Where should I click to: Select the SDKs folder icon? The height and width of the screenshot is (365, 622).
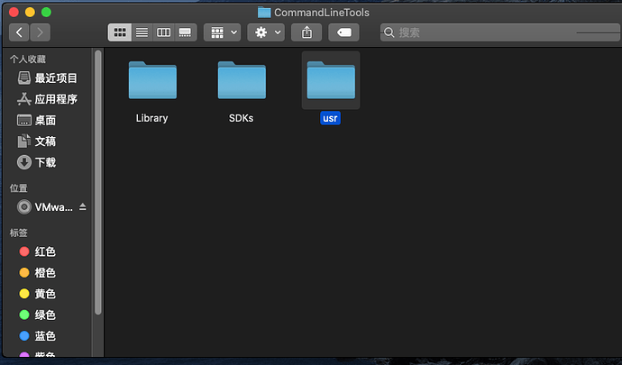point(242,79)
